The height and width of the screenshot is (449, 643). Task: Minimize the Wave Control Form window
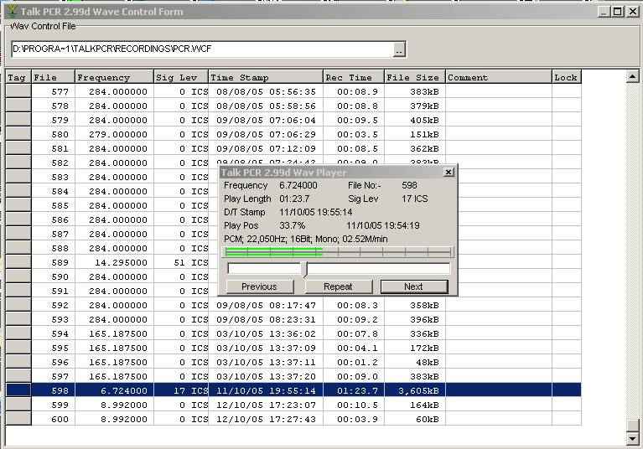click(604, 12)
